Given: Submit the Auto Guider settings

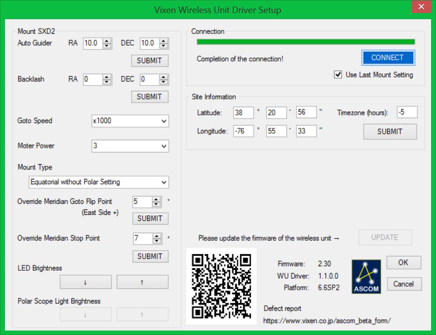Looking at the screenshot, I should pos(149,61).
